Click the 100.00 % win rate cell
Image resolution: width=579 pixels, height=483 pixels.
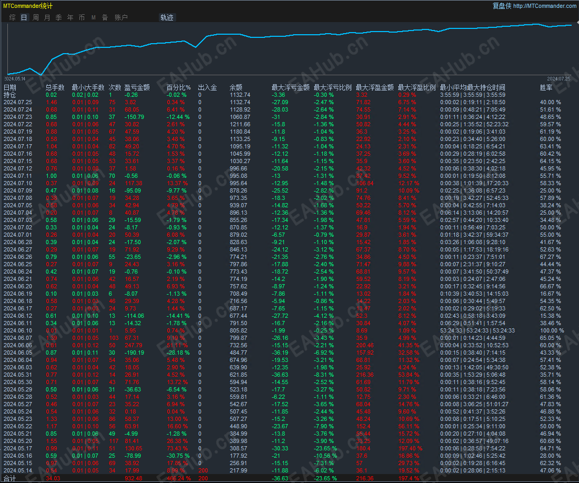click(x=552, y=331)
